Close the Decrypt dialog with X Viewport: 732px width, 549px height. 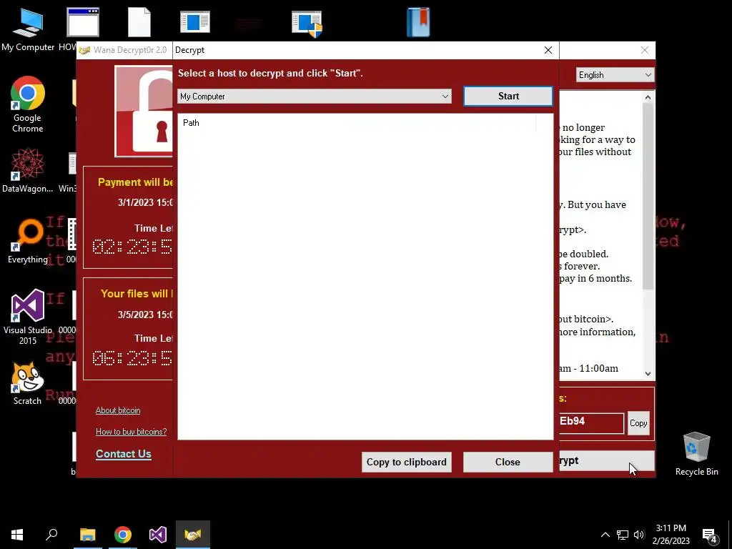click(x=548, y=50)
